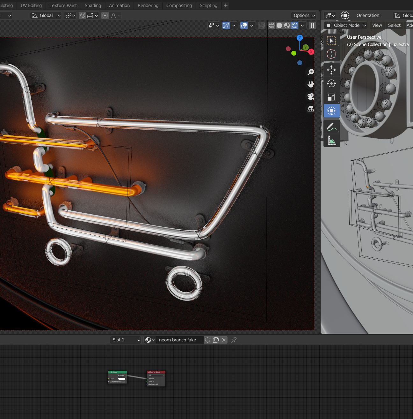This screenshot has width=413, height=419.
Task: Select the Move tool in the toolbar
Action: (331, 70)
